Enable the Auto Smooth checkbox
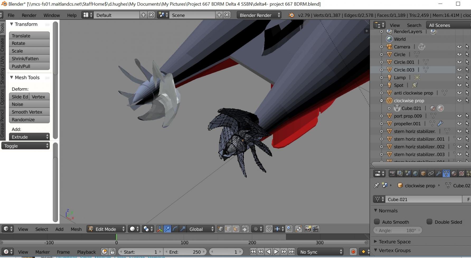 (x=377, y=222)
